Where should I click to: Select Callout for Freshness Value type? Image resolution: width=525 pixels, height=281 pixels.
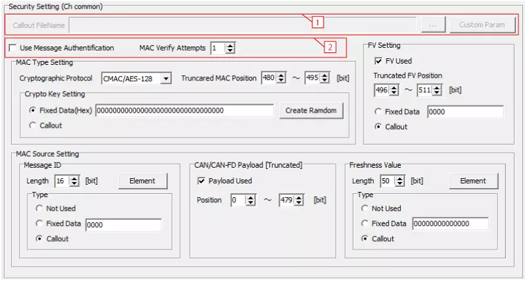[x=365, y=238]
